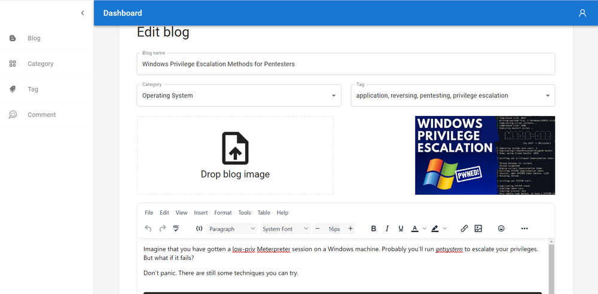
Task: Collapse the sidebar with the chevron arrow
Action: point(83,13)
